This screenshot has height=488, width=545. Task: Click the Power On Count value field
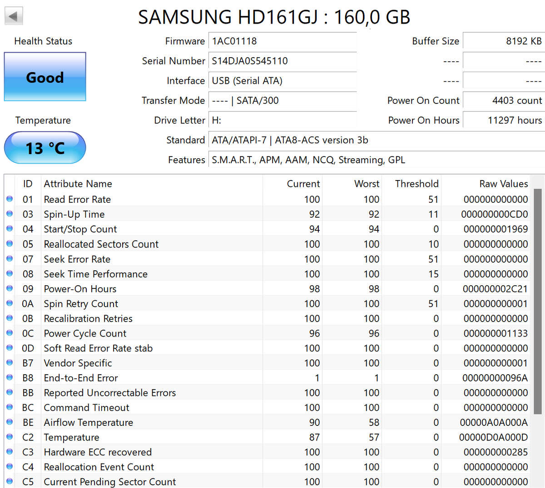click(x=503, y=100)
